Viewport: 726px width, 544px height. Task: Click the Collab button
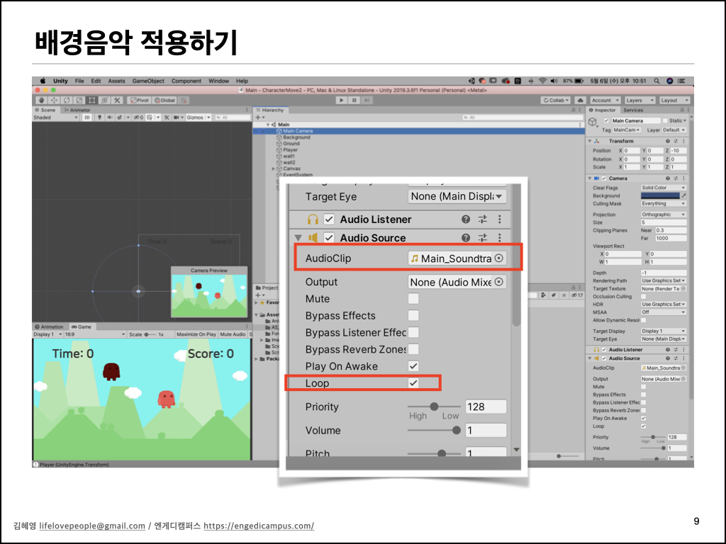[x=556, y=101]
